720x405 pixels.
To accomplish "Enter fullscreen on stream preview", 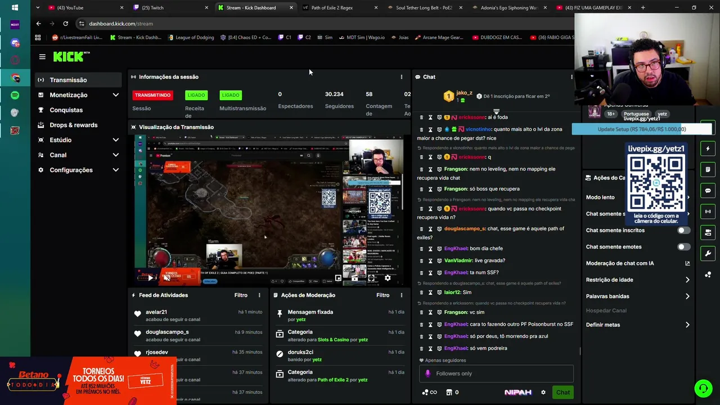I will pyautogui.click(x=371, y=278).
